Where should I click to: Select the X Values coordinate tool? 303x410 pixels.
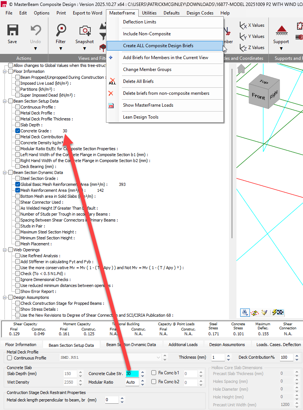(x=252, y=25)
